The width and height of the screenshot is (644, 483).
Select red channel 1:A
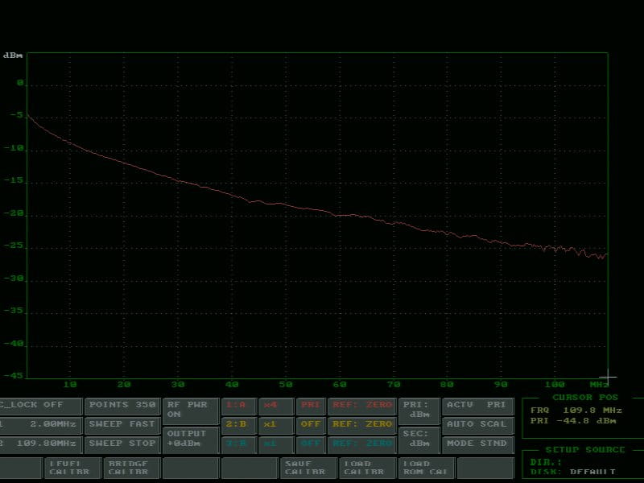coord(238,404)
